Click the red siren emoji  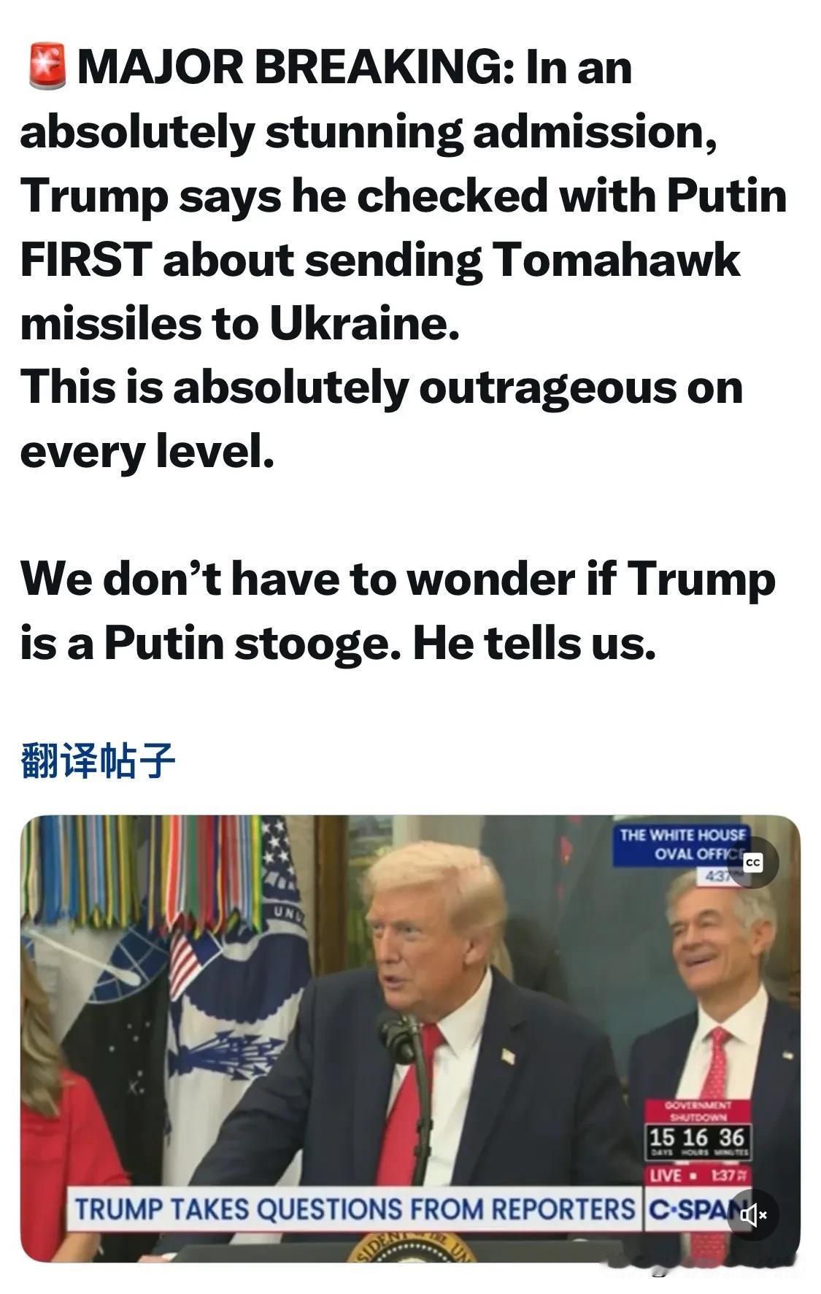[x=47, y=66]
